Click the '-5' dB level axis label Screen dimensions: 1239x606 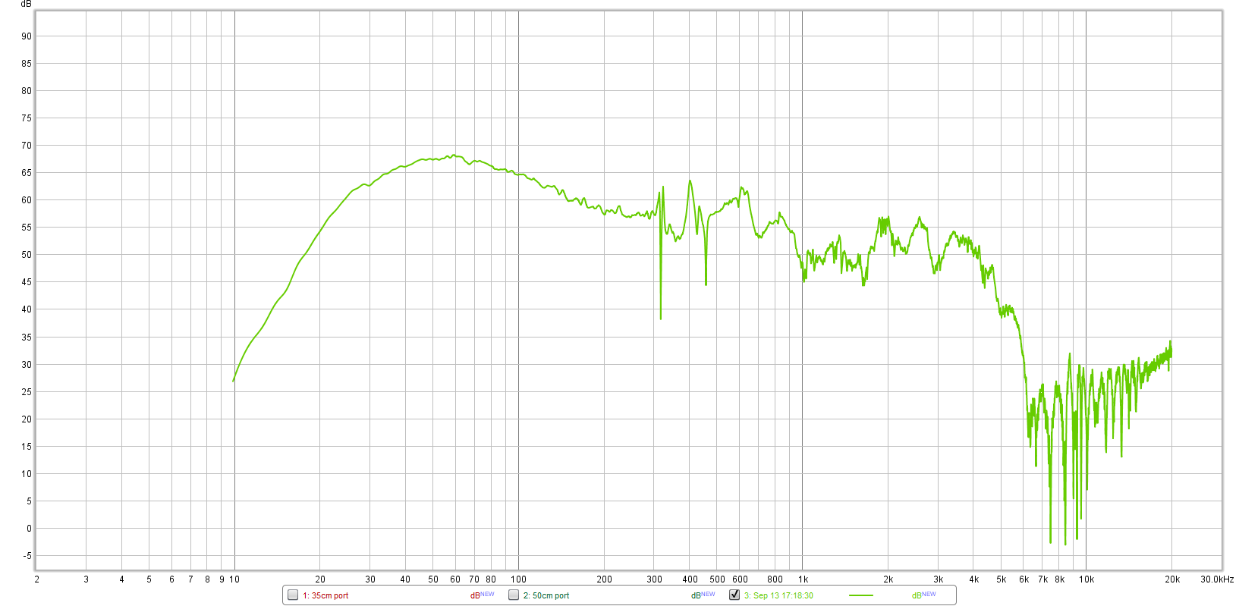coord(27,556)
